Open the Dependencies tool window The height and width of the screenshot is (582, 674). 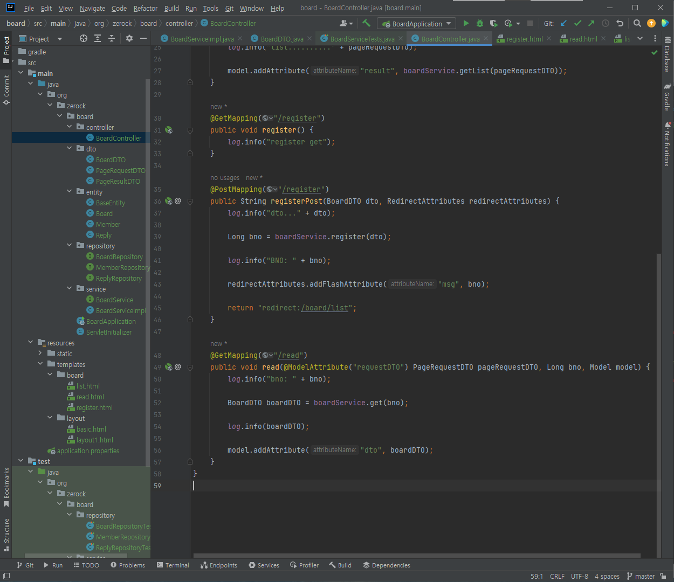click(387, 565)
